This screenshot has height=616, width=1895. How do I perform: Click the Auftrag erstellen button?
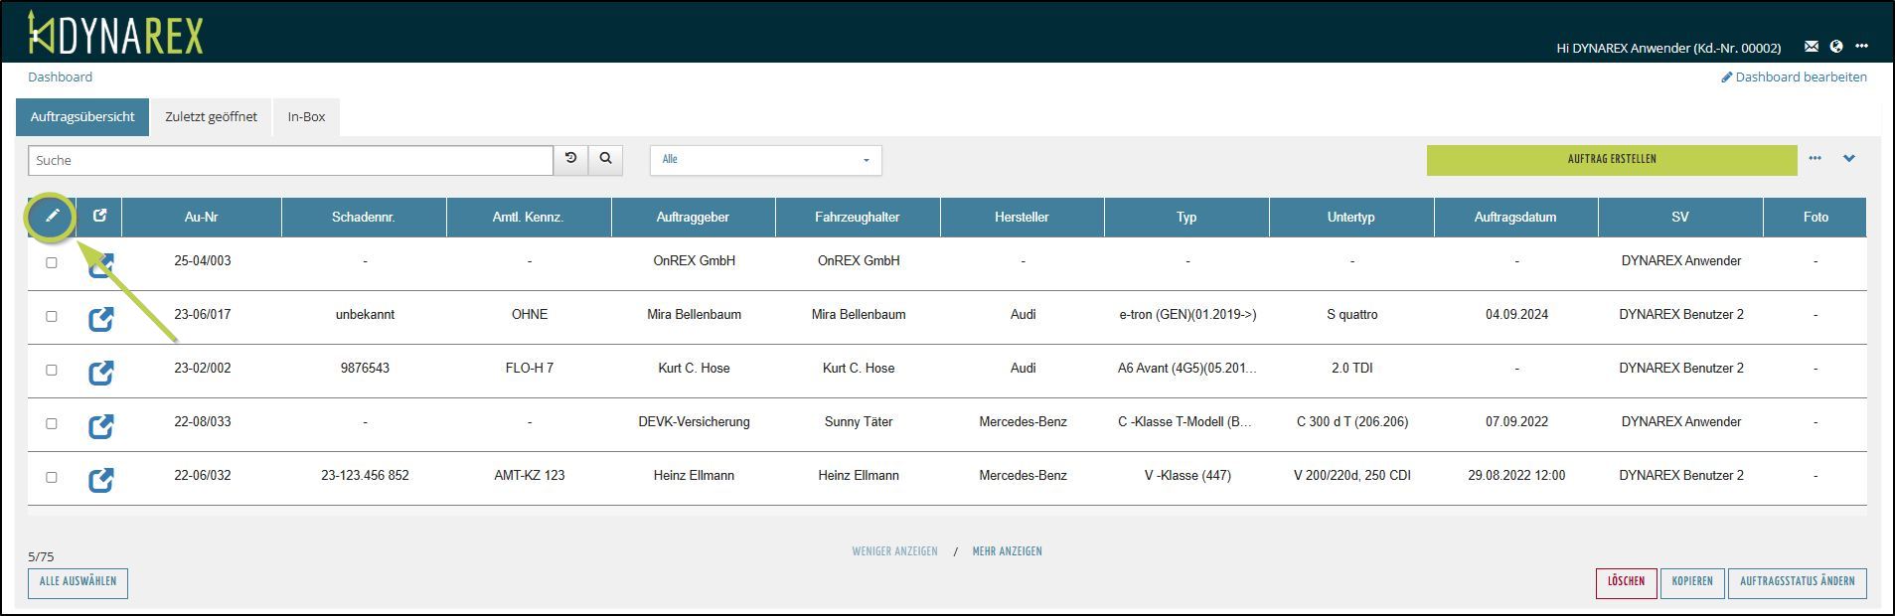coord(1611,160)
